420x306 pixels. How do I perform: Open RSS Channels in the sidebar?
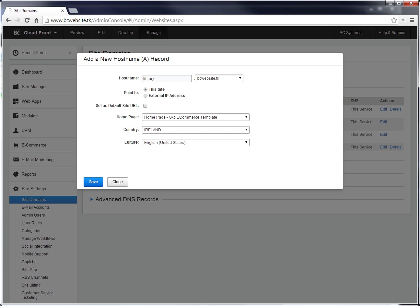click(x=35, y=277)
